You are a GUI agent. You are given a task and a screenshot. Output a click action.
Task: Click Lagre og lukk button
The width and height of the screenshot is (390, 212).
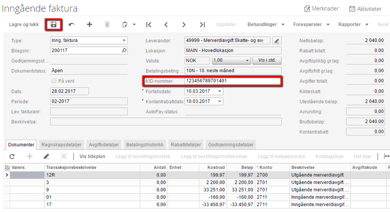tap(24, 24)
